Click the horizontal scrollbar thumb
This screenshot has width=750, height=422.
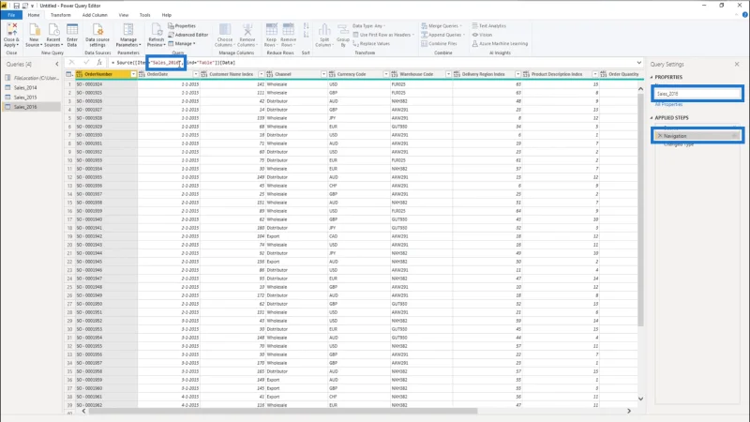pyautogui.click(x=283, y=411)
